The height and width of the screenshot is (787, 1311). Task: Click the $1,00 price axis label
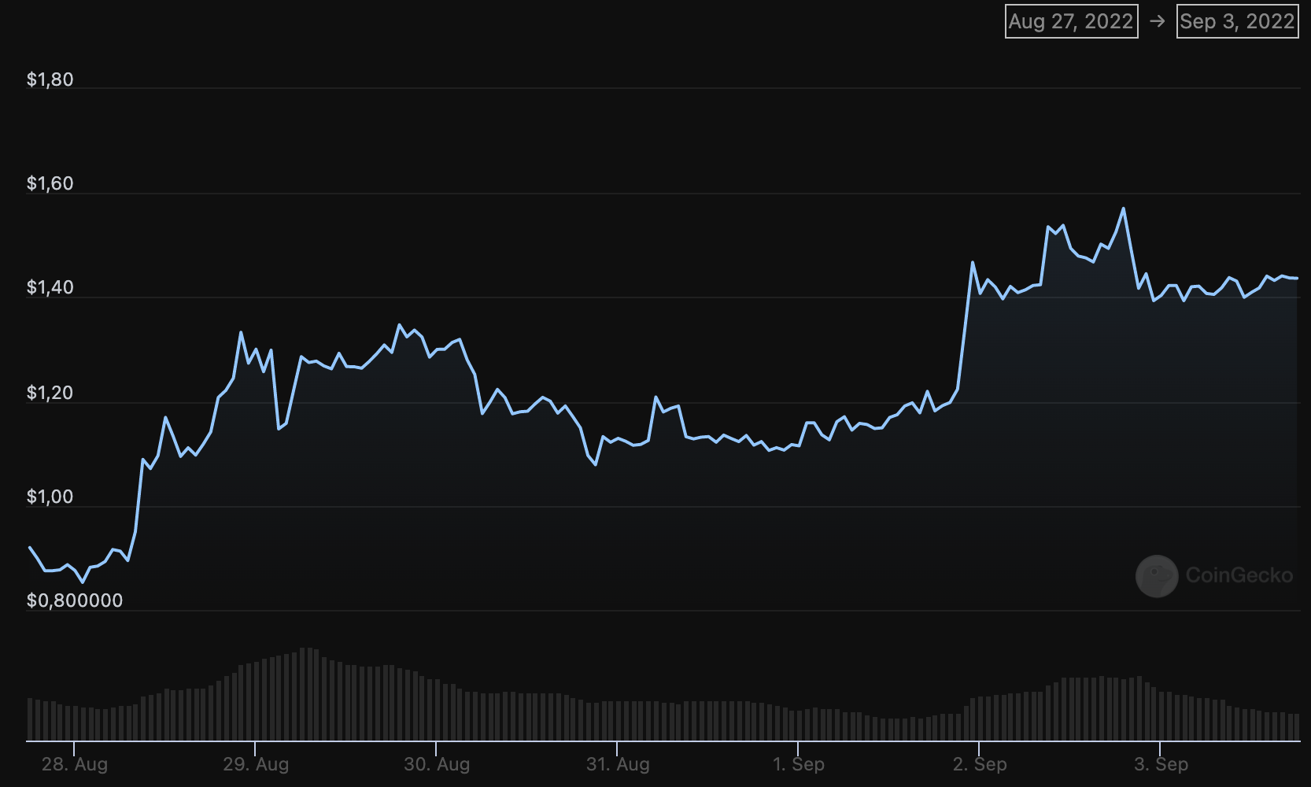(50, 497)
